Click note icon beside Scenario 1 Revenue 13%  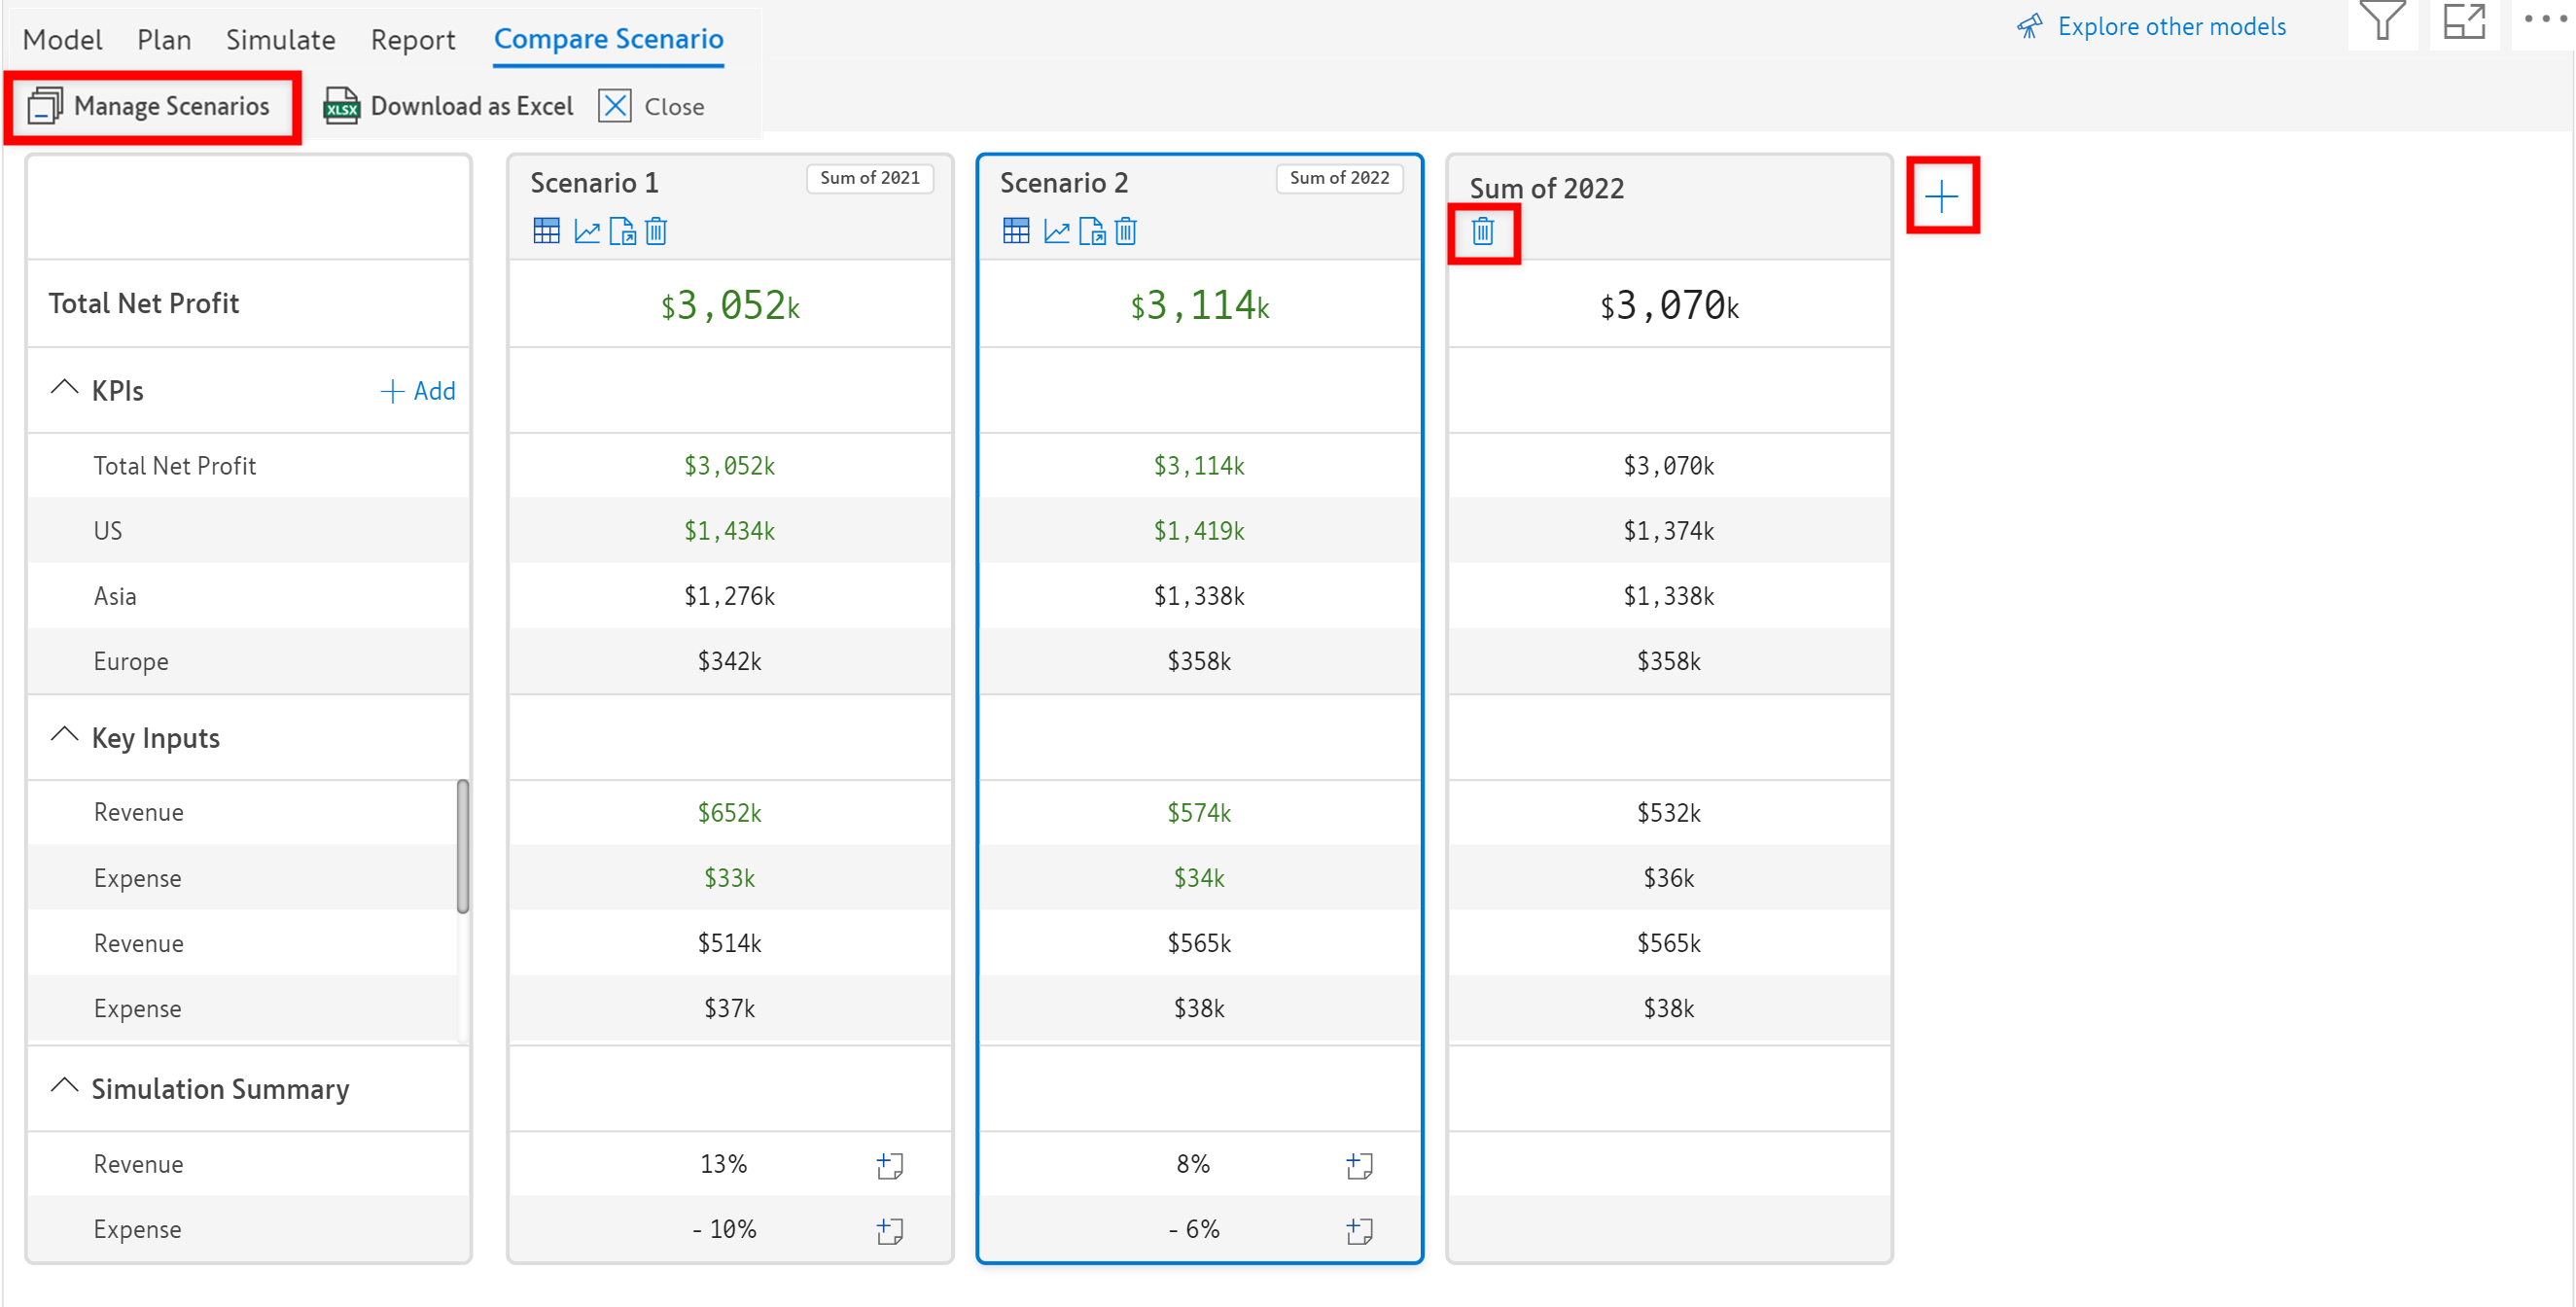tap(889, 1165)
